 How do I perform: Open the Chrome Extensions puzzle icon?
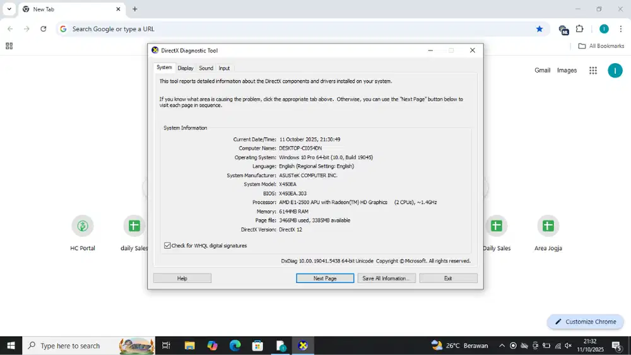tap(580, 29)
